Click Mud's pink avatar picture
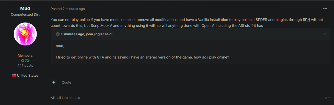 (x=25, y=34)
